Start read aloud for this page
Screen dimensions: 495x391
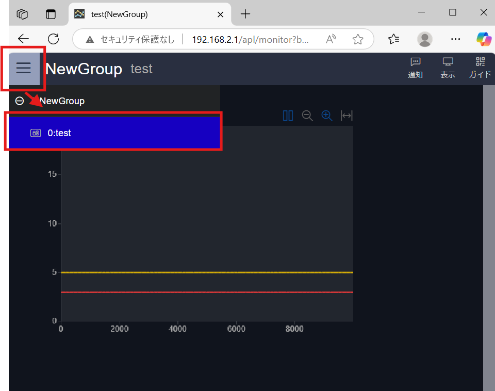331,39
